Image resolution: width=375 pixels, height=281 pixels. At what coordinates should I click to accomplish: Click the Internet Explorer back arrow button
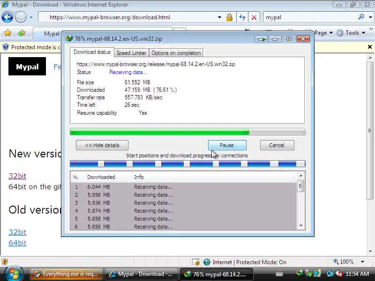[x=7, y=17]
